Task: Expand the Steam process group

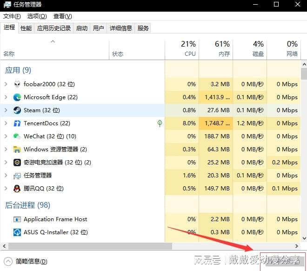Action: coord(6,110)
